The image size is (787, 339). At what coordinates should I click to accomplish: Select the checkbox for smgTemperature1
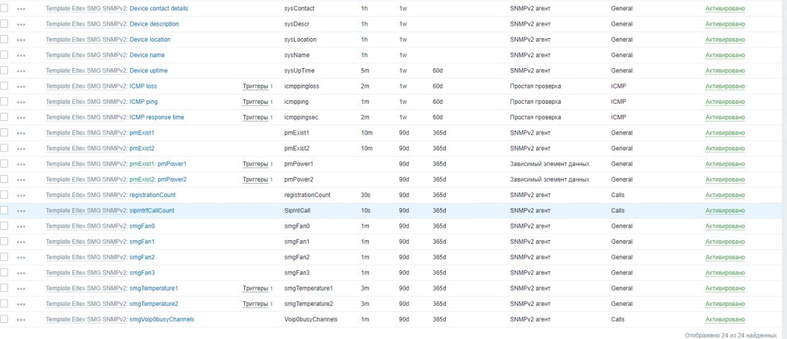click(x=4, y=287)
